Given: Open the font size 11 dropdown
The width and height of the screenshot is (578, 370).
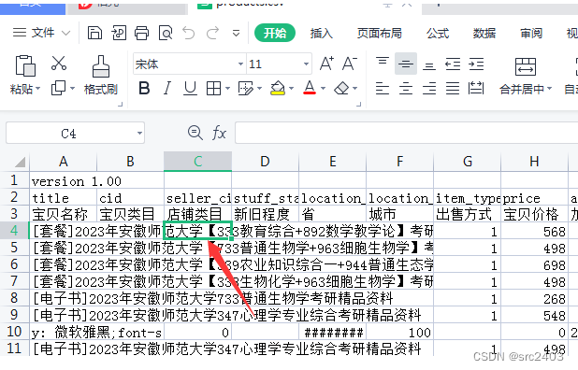Looking at the screenshot, I should [306, 64].
